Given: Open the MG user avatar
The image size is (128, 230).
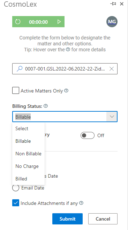Looking at the screenshot, I should pyautogui.click(x=112, y=22).
